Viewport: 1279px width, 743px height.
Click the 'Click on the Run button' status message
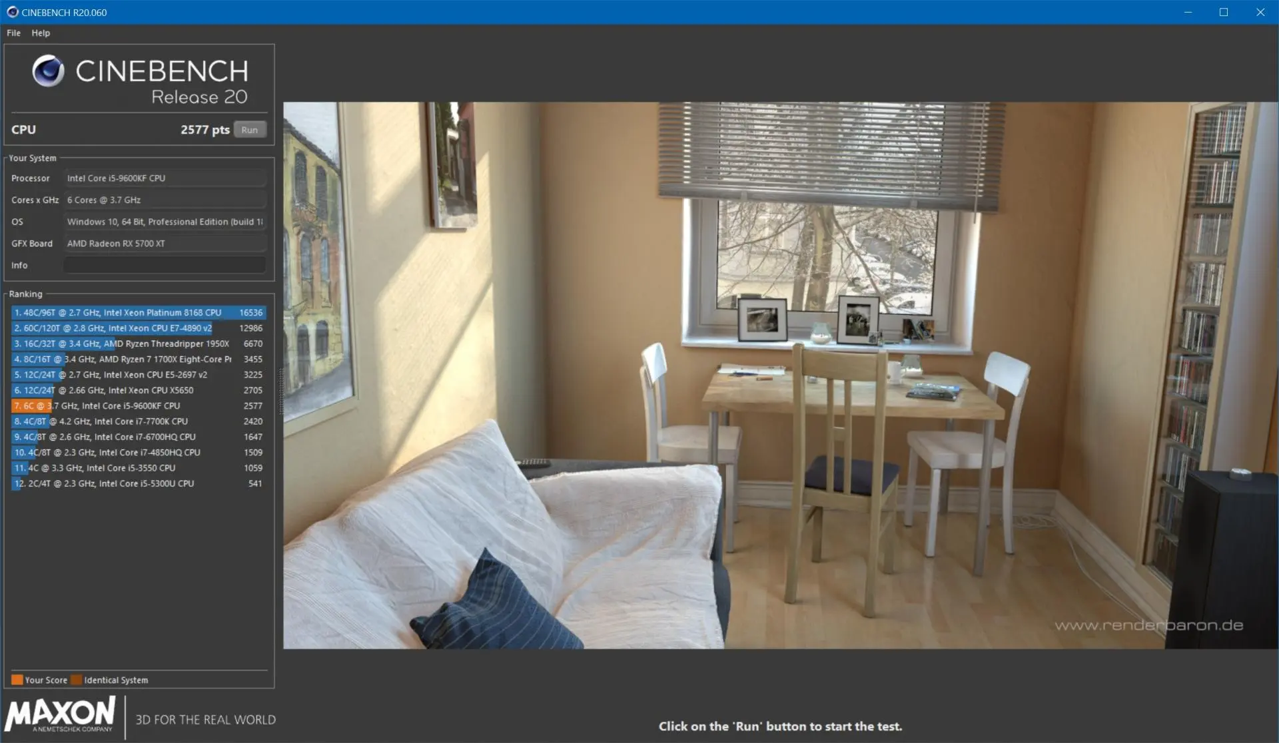[780, 726]
